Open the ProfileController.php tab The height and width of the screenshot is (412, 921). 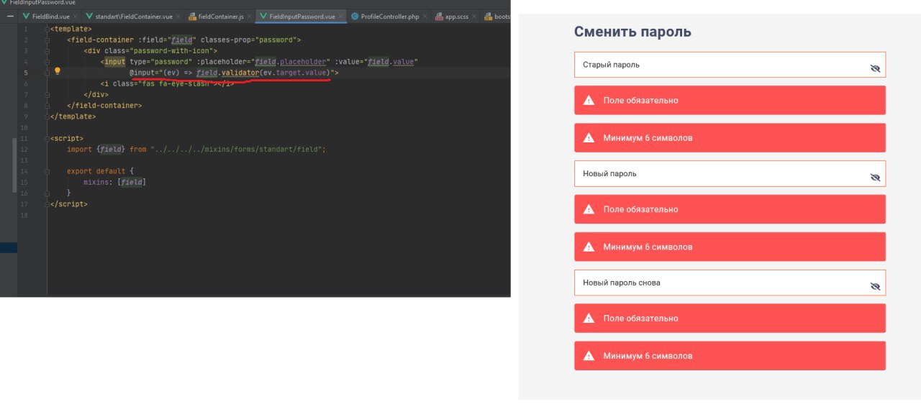pos(389,16)
